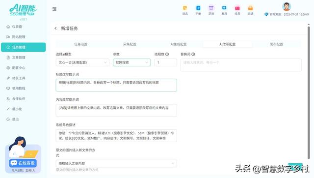Click help icon next to 线程数

click(167, 54)
